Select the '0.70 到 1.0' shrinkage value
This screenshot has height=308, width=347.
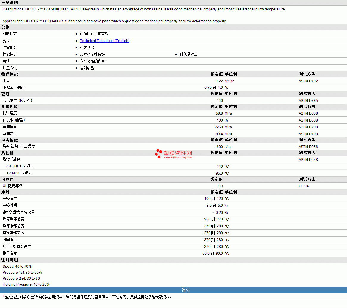pyautogui.click(x=214, y=88)
